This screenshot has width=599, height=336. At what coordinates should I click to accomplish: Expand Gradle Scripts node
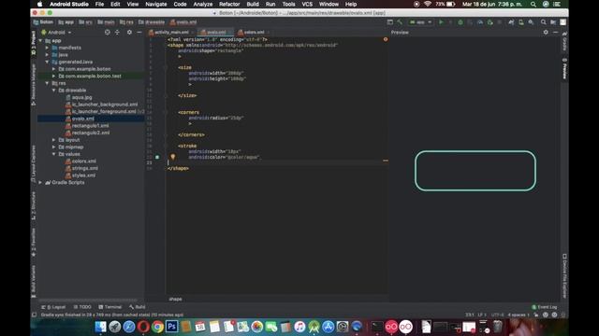tap(40, 183)
